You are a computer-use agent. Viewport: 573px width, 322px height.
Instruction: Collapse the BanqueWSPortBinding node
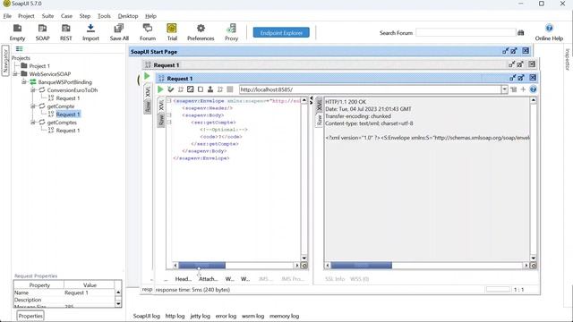(x=24, y=81)
